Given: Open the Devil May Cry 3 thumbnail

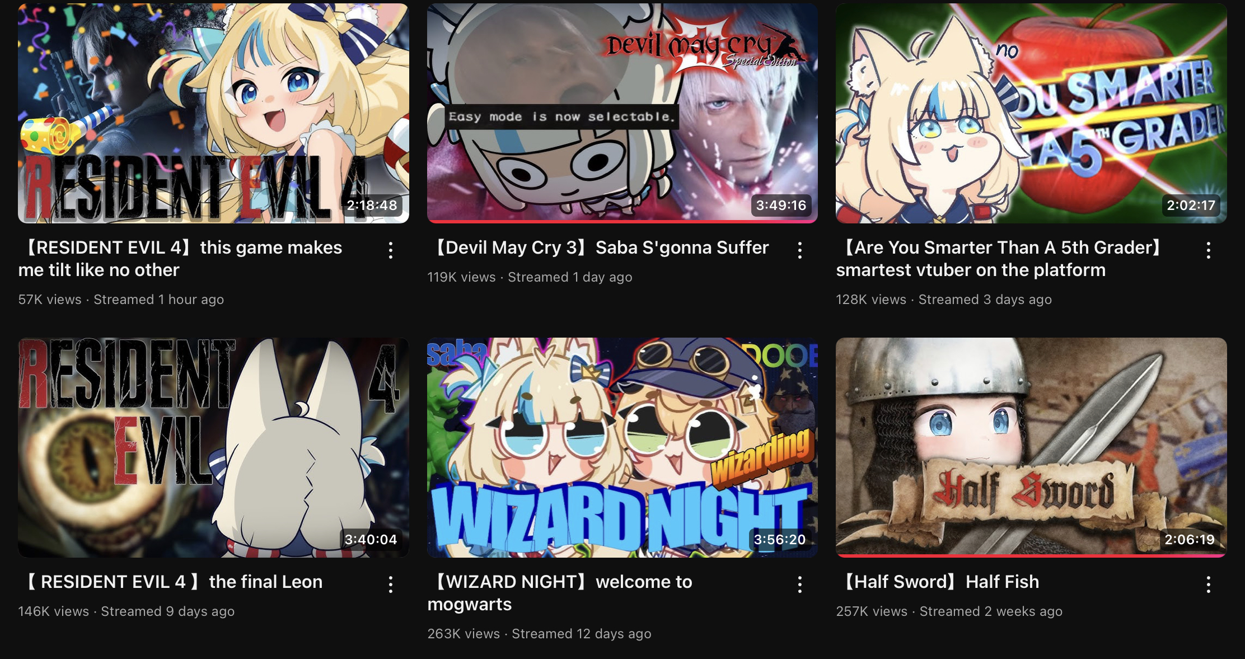Looking at the screenshot, I should click(622, 113).
